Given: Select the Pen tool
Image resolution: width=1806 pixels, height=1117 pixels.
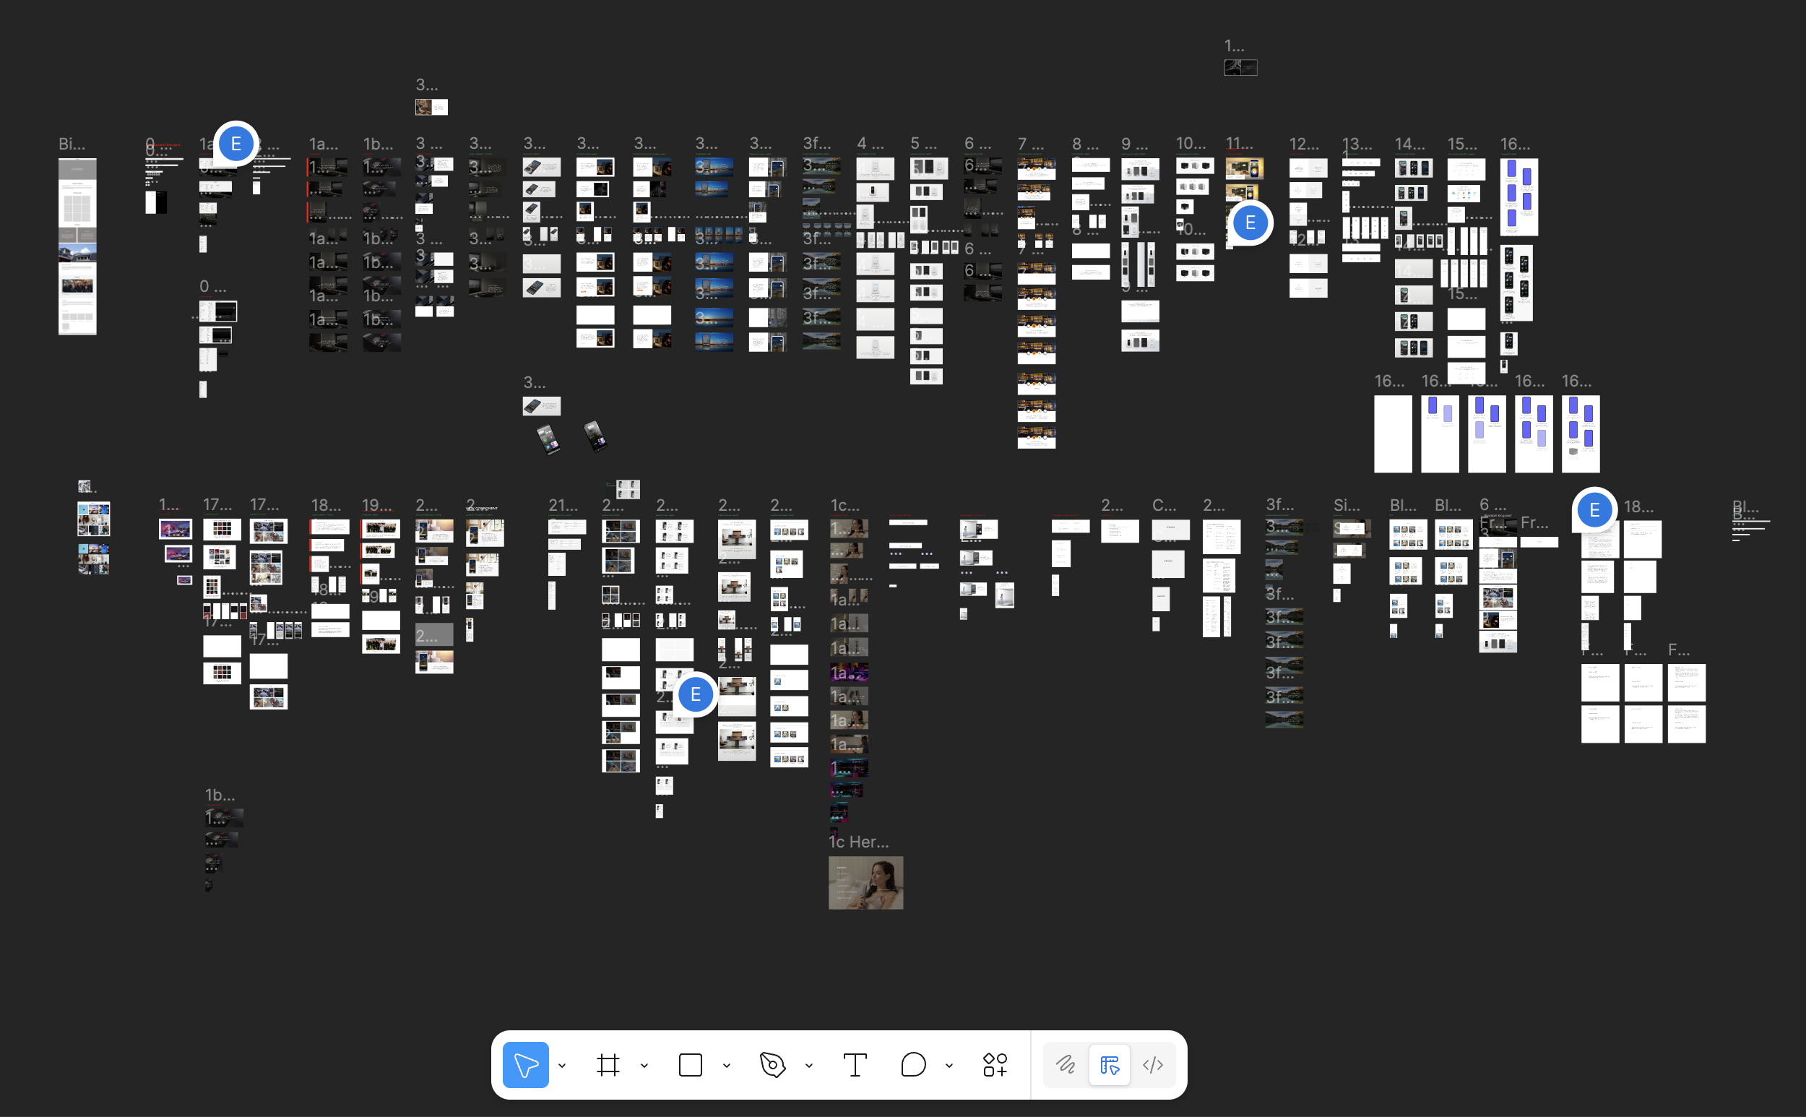Looking at the screenshot, I should click(773, 1064).
